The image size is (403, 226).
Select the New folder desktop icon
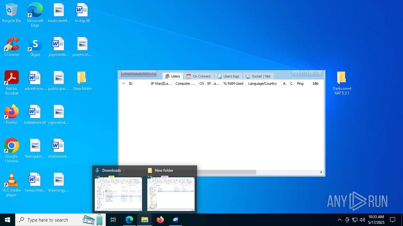tap(82, 81)
